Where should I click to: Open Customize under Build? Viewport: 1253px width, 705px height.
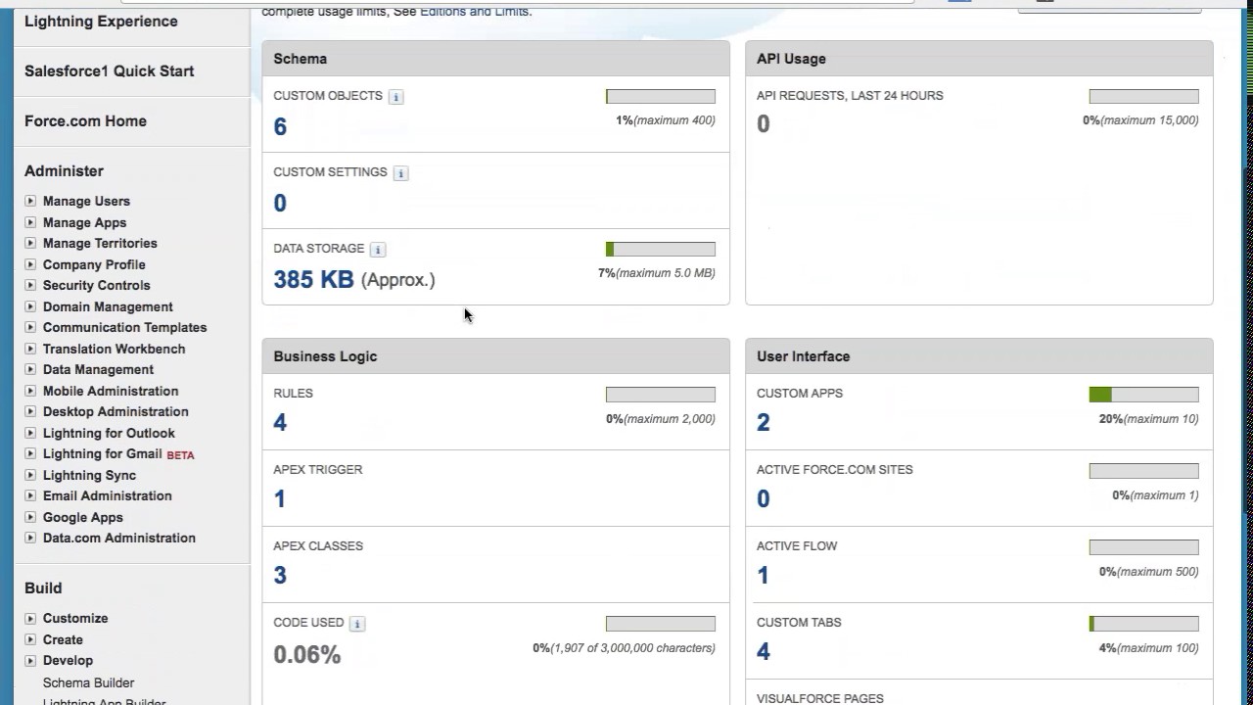pos(75,618)
